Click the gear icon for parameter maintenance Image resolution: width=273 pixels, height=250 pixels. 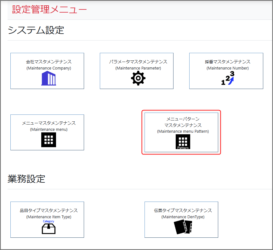(x=138, y=78)
